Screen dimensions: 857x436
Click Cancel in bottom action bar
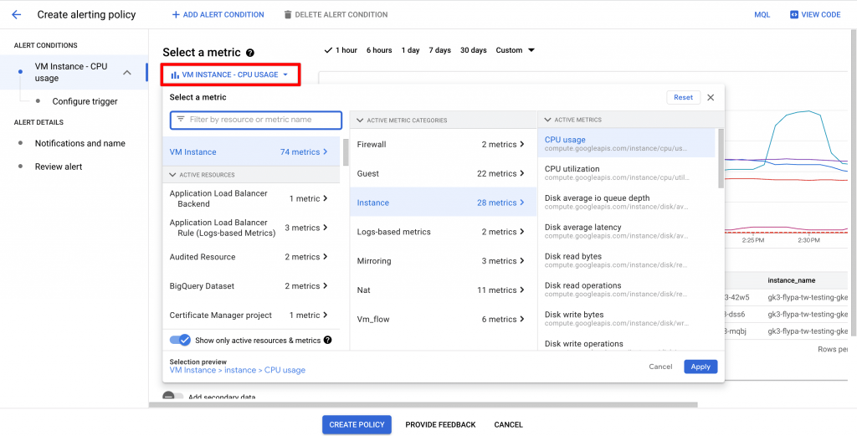[x=508, y=424]
